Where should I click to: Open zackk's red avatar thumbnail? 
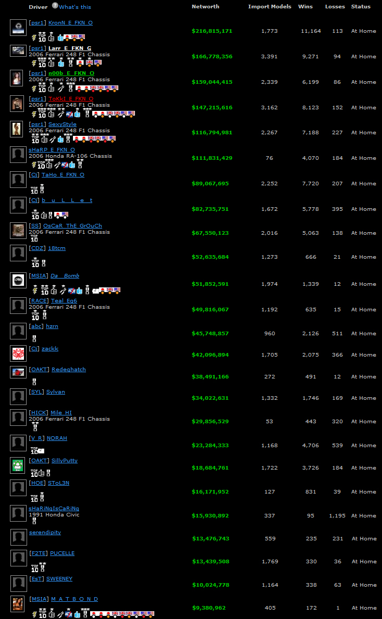click(18, 353)
